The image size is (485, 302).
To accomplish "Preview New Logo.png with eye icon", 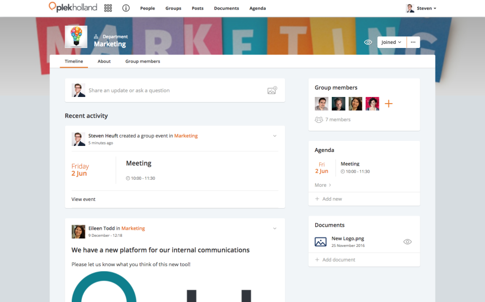I will click(x=408, y=242).
